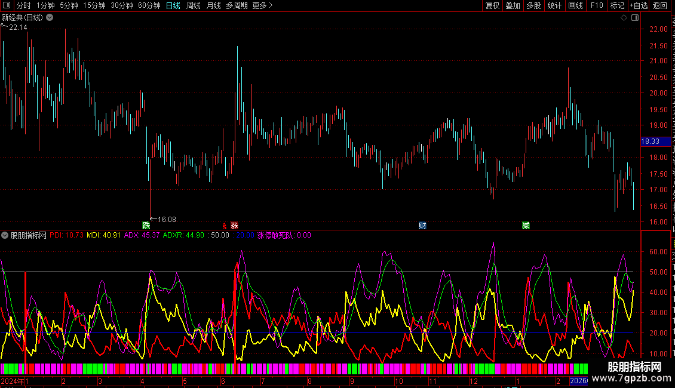Click the 22.00 price axis label
Viewport: 675px width, 388px height.
click(658, 29)
